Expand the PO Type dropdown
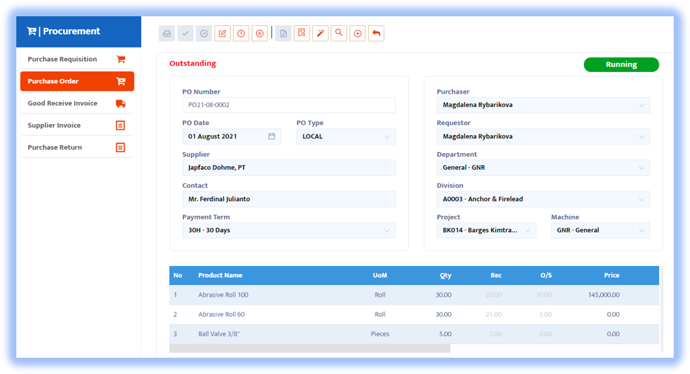This screenshot has width=690, height=374. (387, 136)
